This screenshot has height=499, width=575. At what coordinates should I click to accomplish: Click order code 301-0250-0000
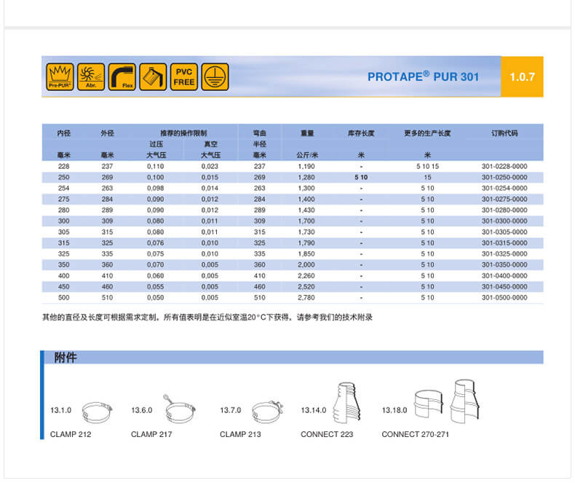coord(504,177)
